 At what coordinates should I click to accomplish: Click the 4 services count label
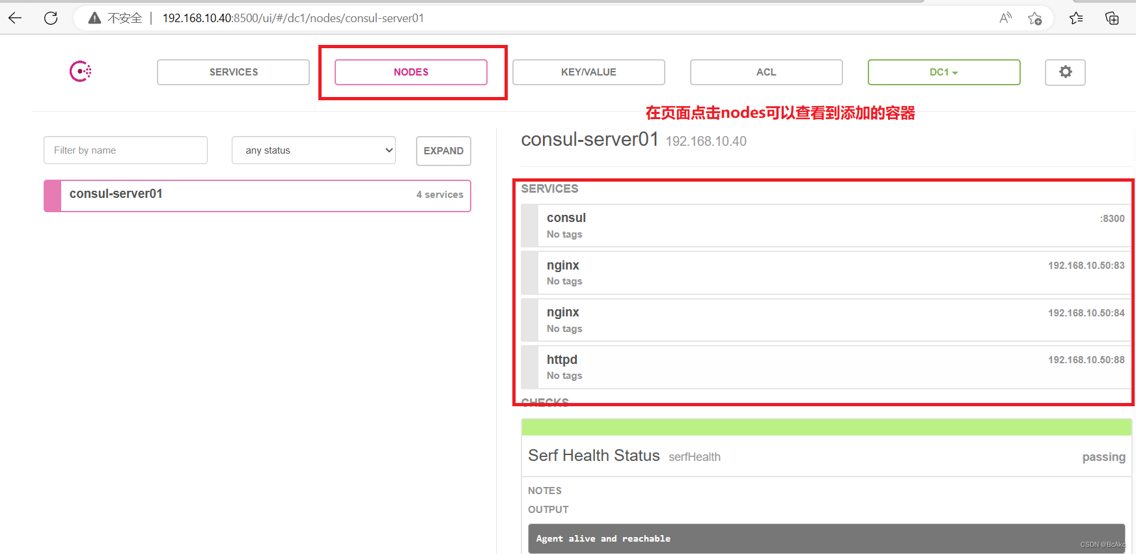[x=440, y=195]
